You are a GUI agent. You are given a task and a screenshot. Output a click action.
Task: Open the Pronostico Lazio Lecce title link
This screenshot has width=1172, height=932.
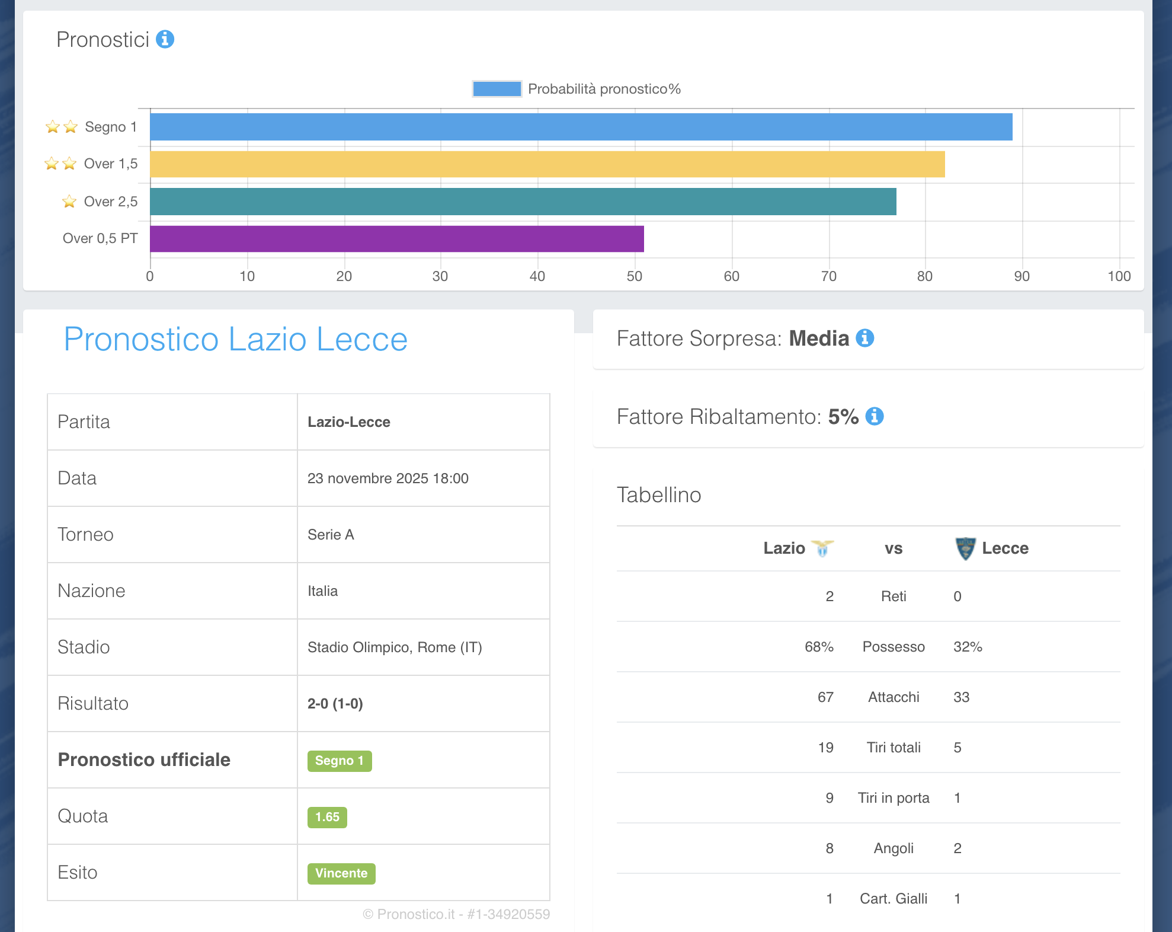click(235, 339)
